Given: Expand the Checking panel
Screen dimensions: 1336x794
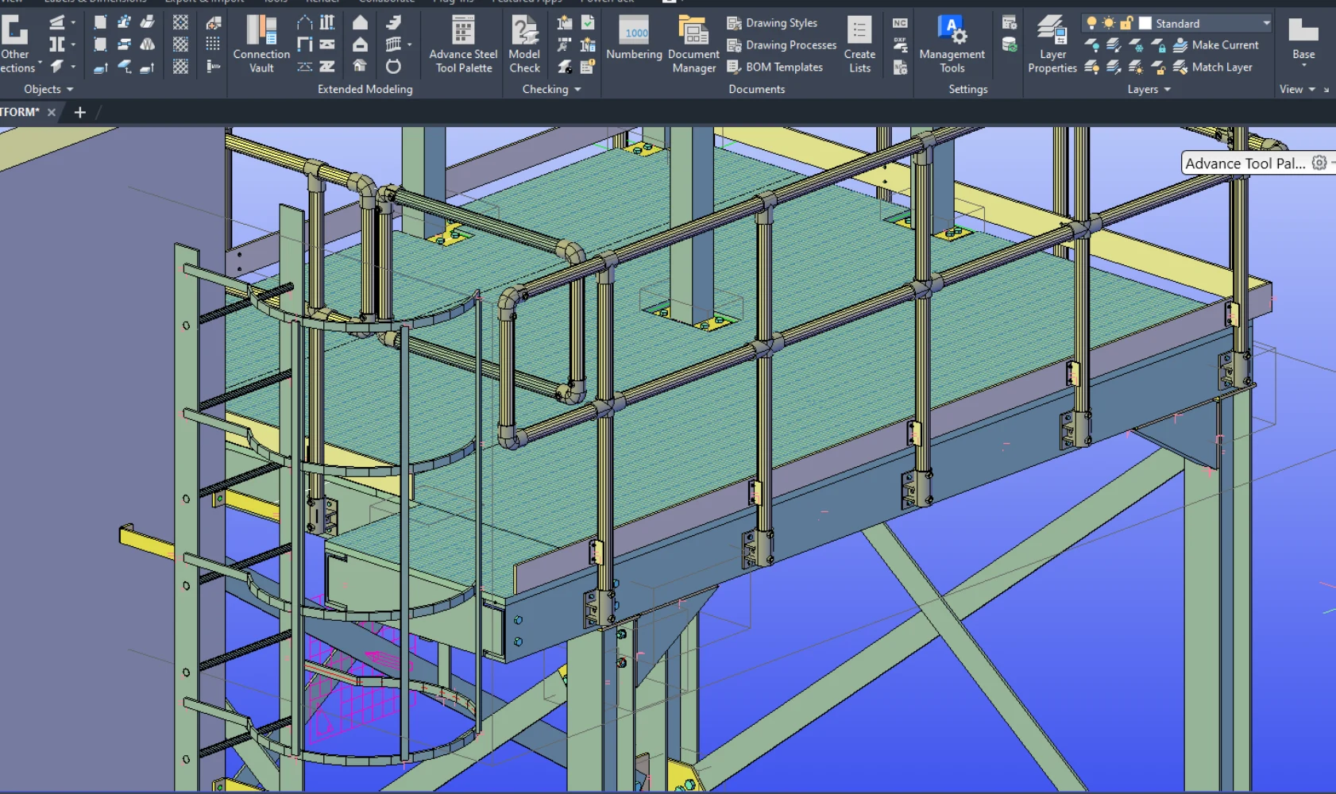Looking at the screenshot, I should [x=551, y=89].
